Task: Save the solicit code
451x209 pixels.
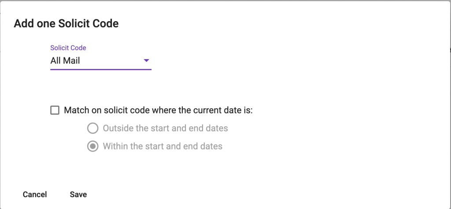Action: point(78,194)
